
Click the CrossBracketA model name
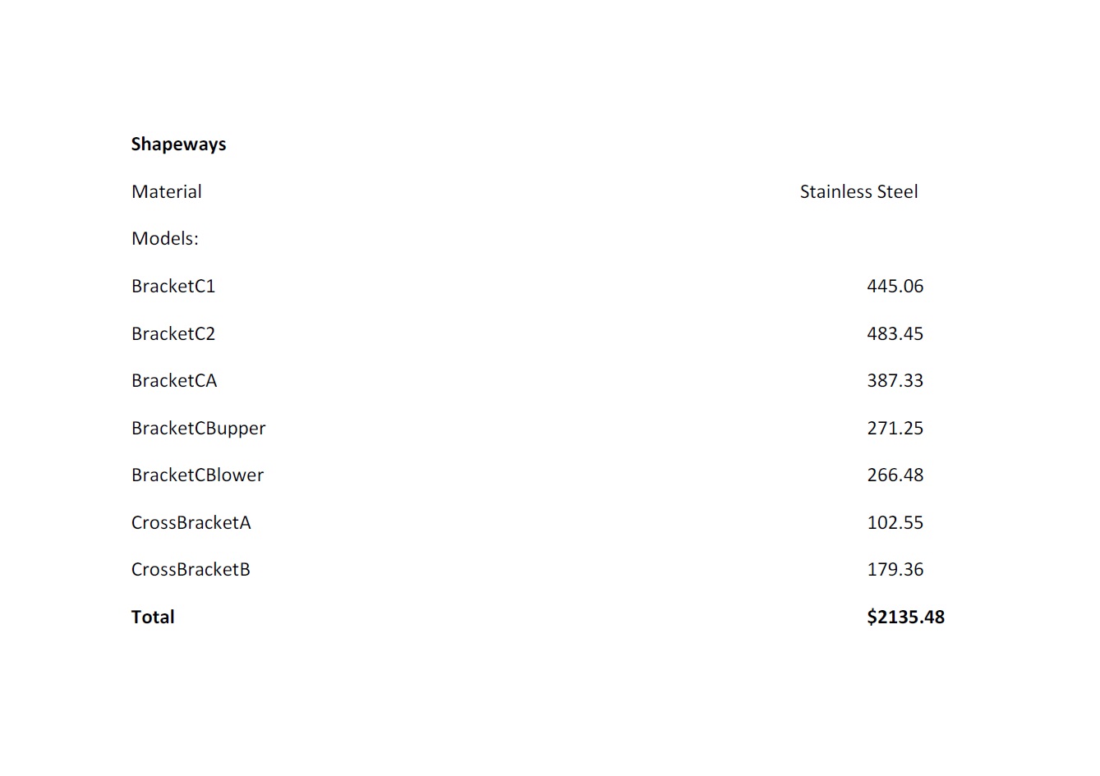click(191, 523)
